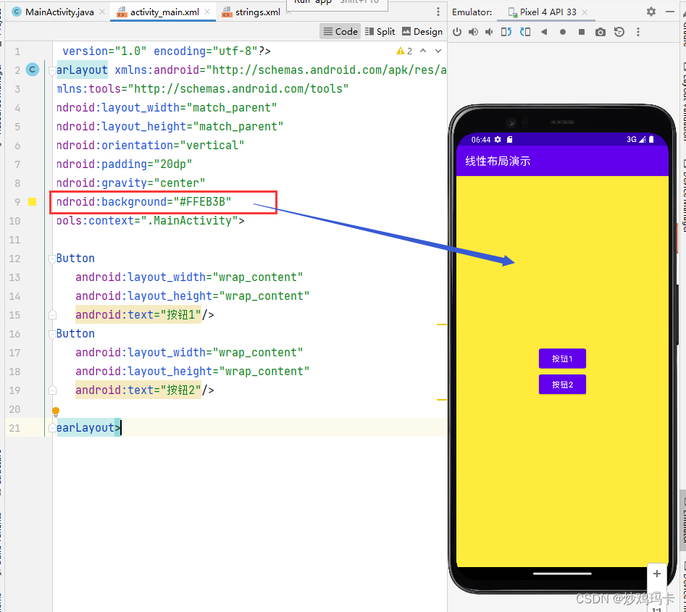Click the yellow color swatch on line 9

(x=33, y=201)
